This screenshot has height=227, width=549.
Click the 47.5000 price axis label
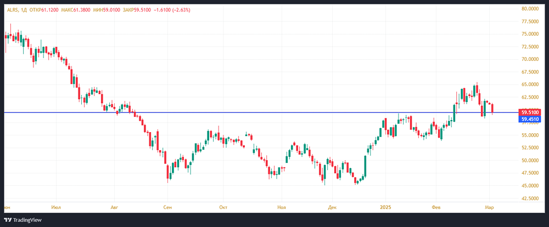[530, 173]
